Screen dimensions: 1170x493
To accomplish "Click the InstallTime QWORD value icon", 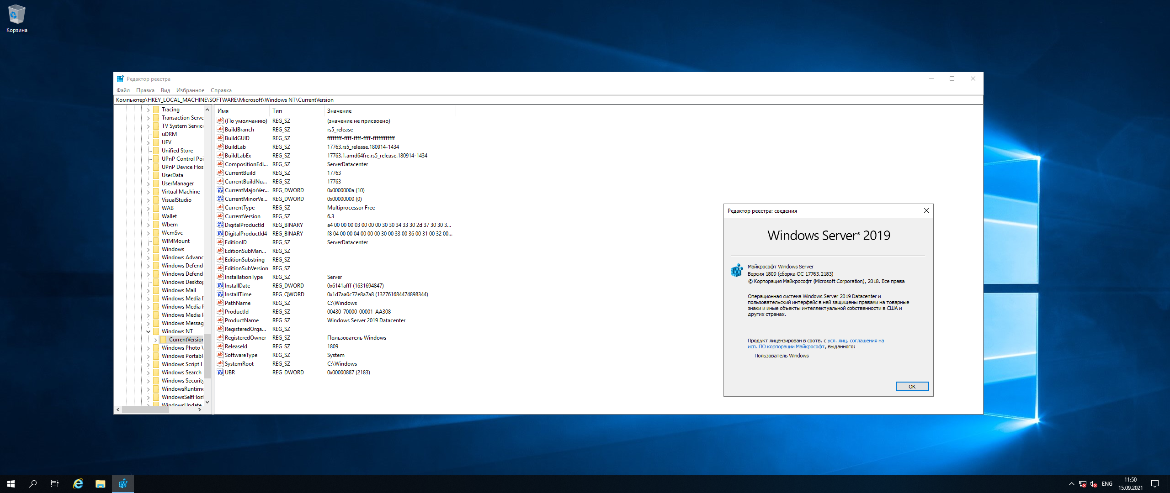I will pyautogui.click(x=220, y=294).
